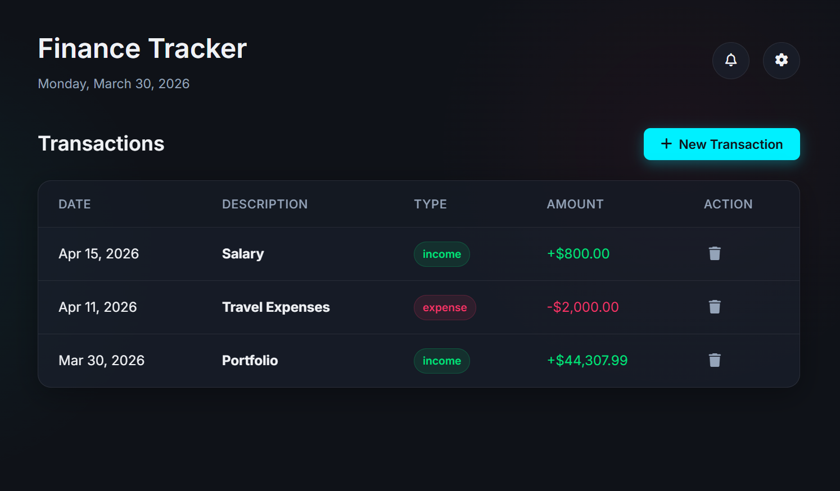Select the Transactions section heading
Viewport: 840px width, 491px height.
click(101, 143)
